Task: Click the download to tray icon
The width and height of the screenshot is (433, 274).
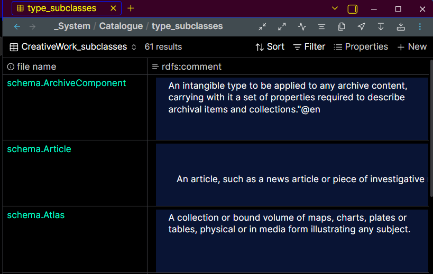Action: coord(400,26)
